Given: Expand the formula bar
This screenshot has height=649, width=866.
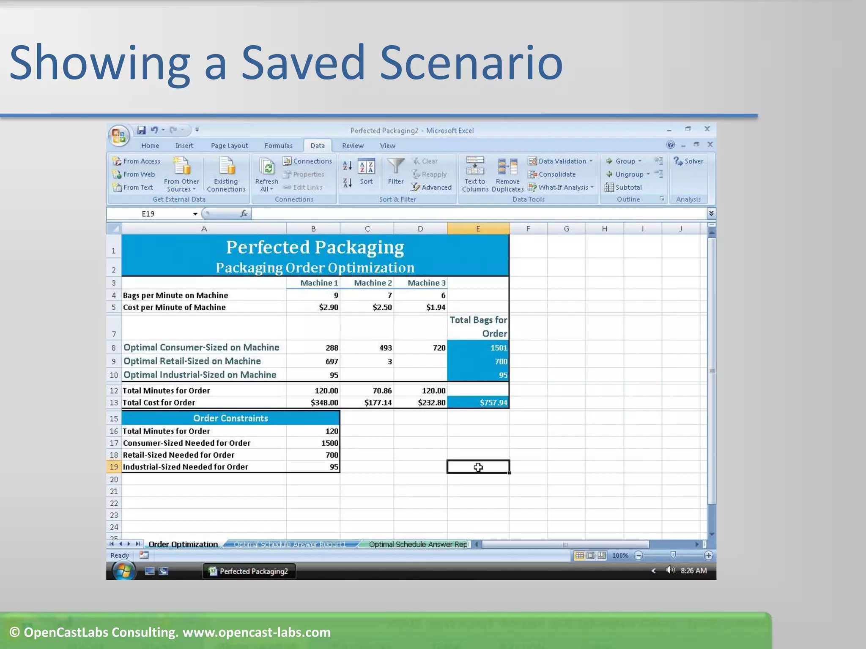Looking at the screenshot, I should click(711, 213).
